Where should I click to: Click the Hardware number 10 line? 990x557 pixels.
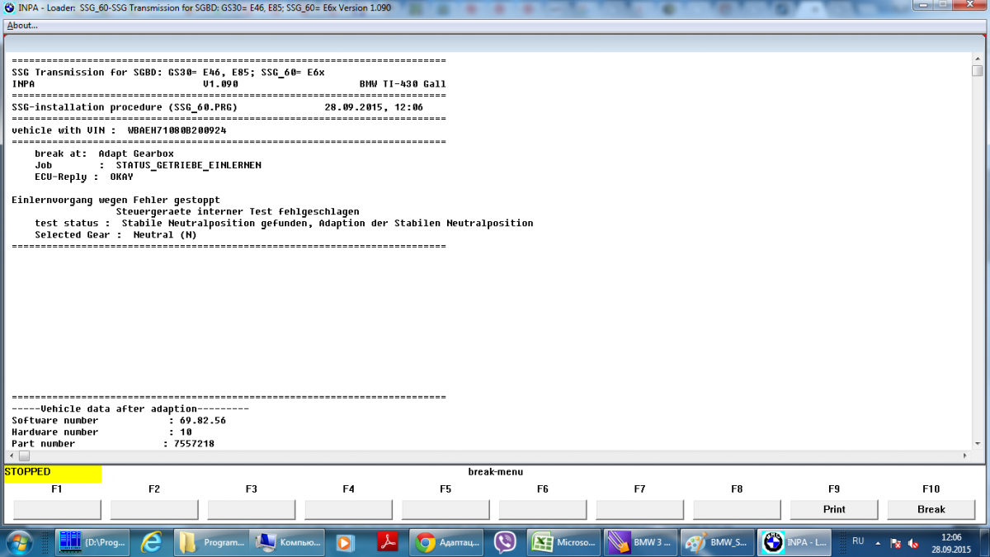coord(101,432)
